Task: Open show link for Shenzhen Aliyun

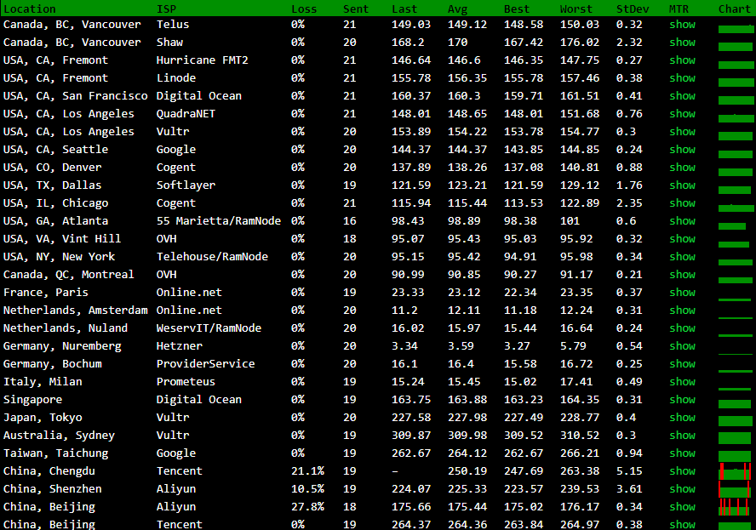Action: [682, 488]
